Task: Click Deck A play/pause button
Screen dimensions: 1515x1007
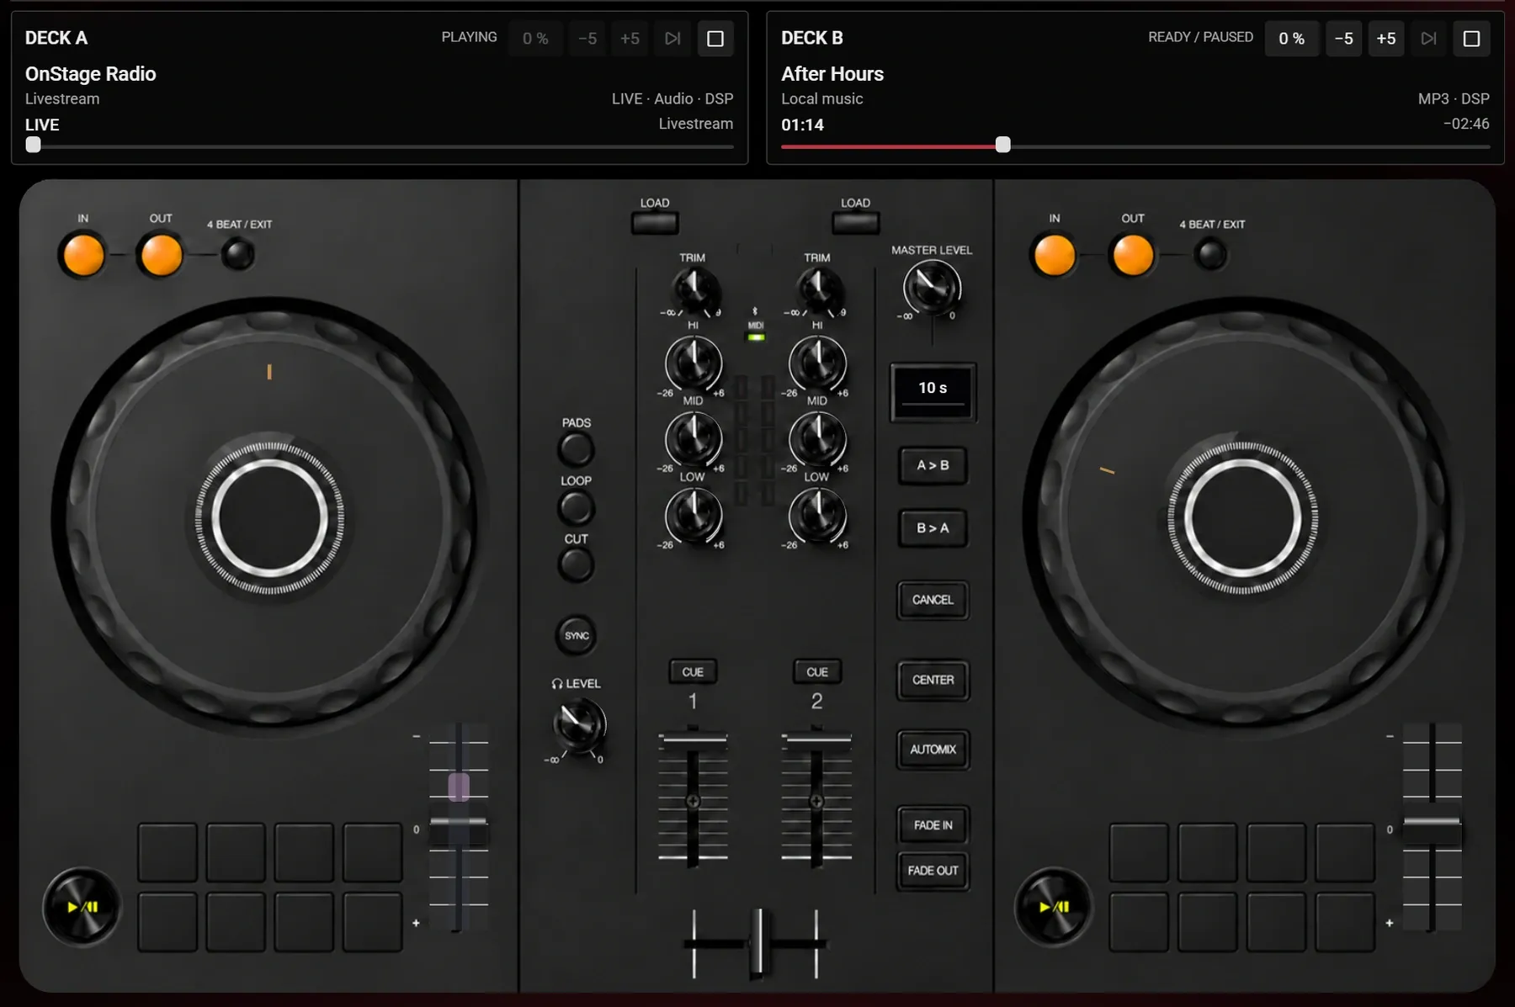Action: point(82,907)
